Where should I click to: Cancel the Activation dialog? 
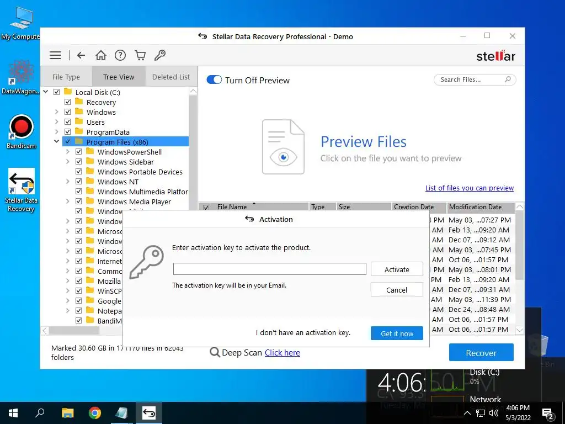(x=397, y=290)
